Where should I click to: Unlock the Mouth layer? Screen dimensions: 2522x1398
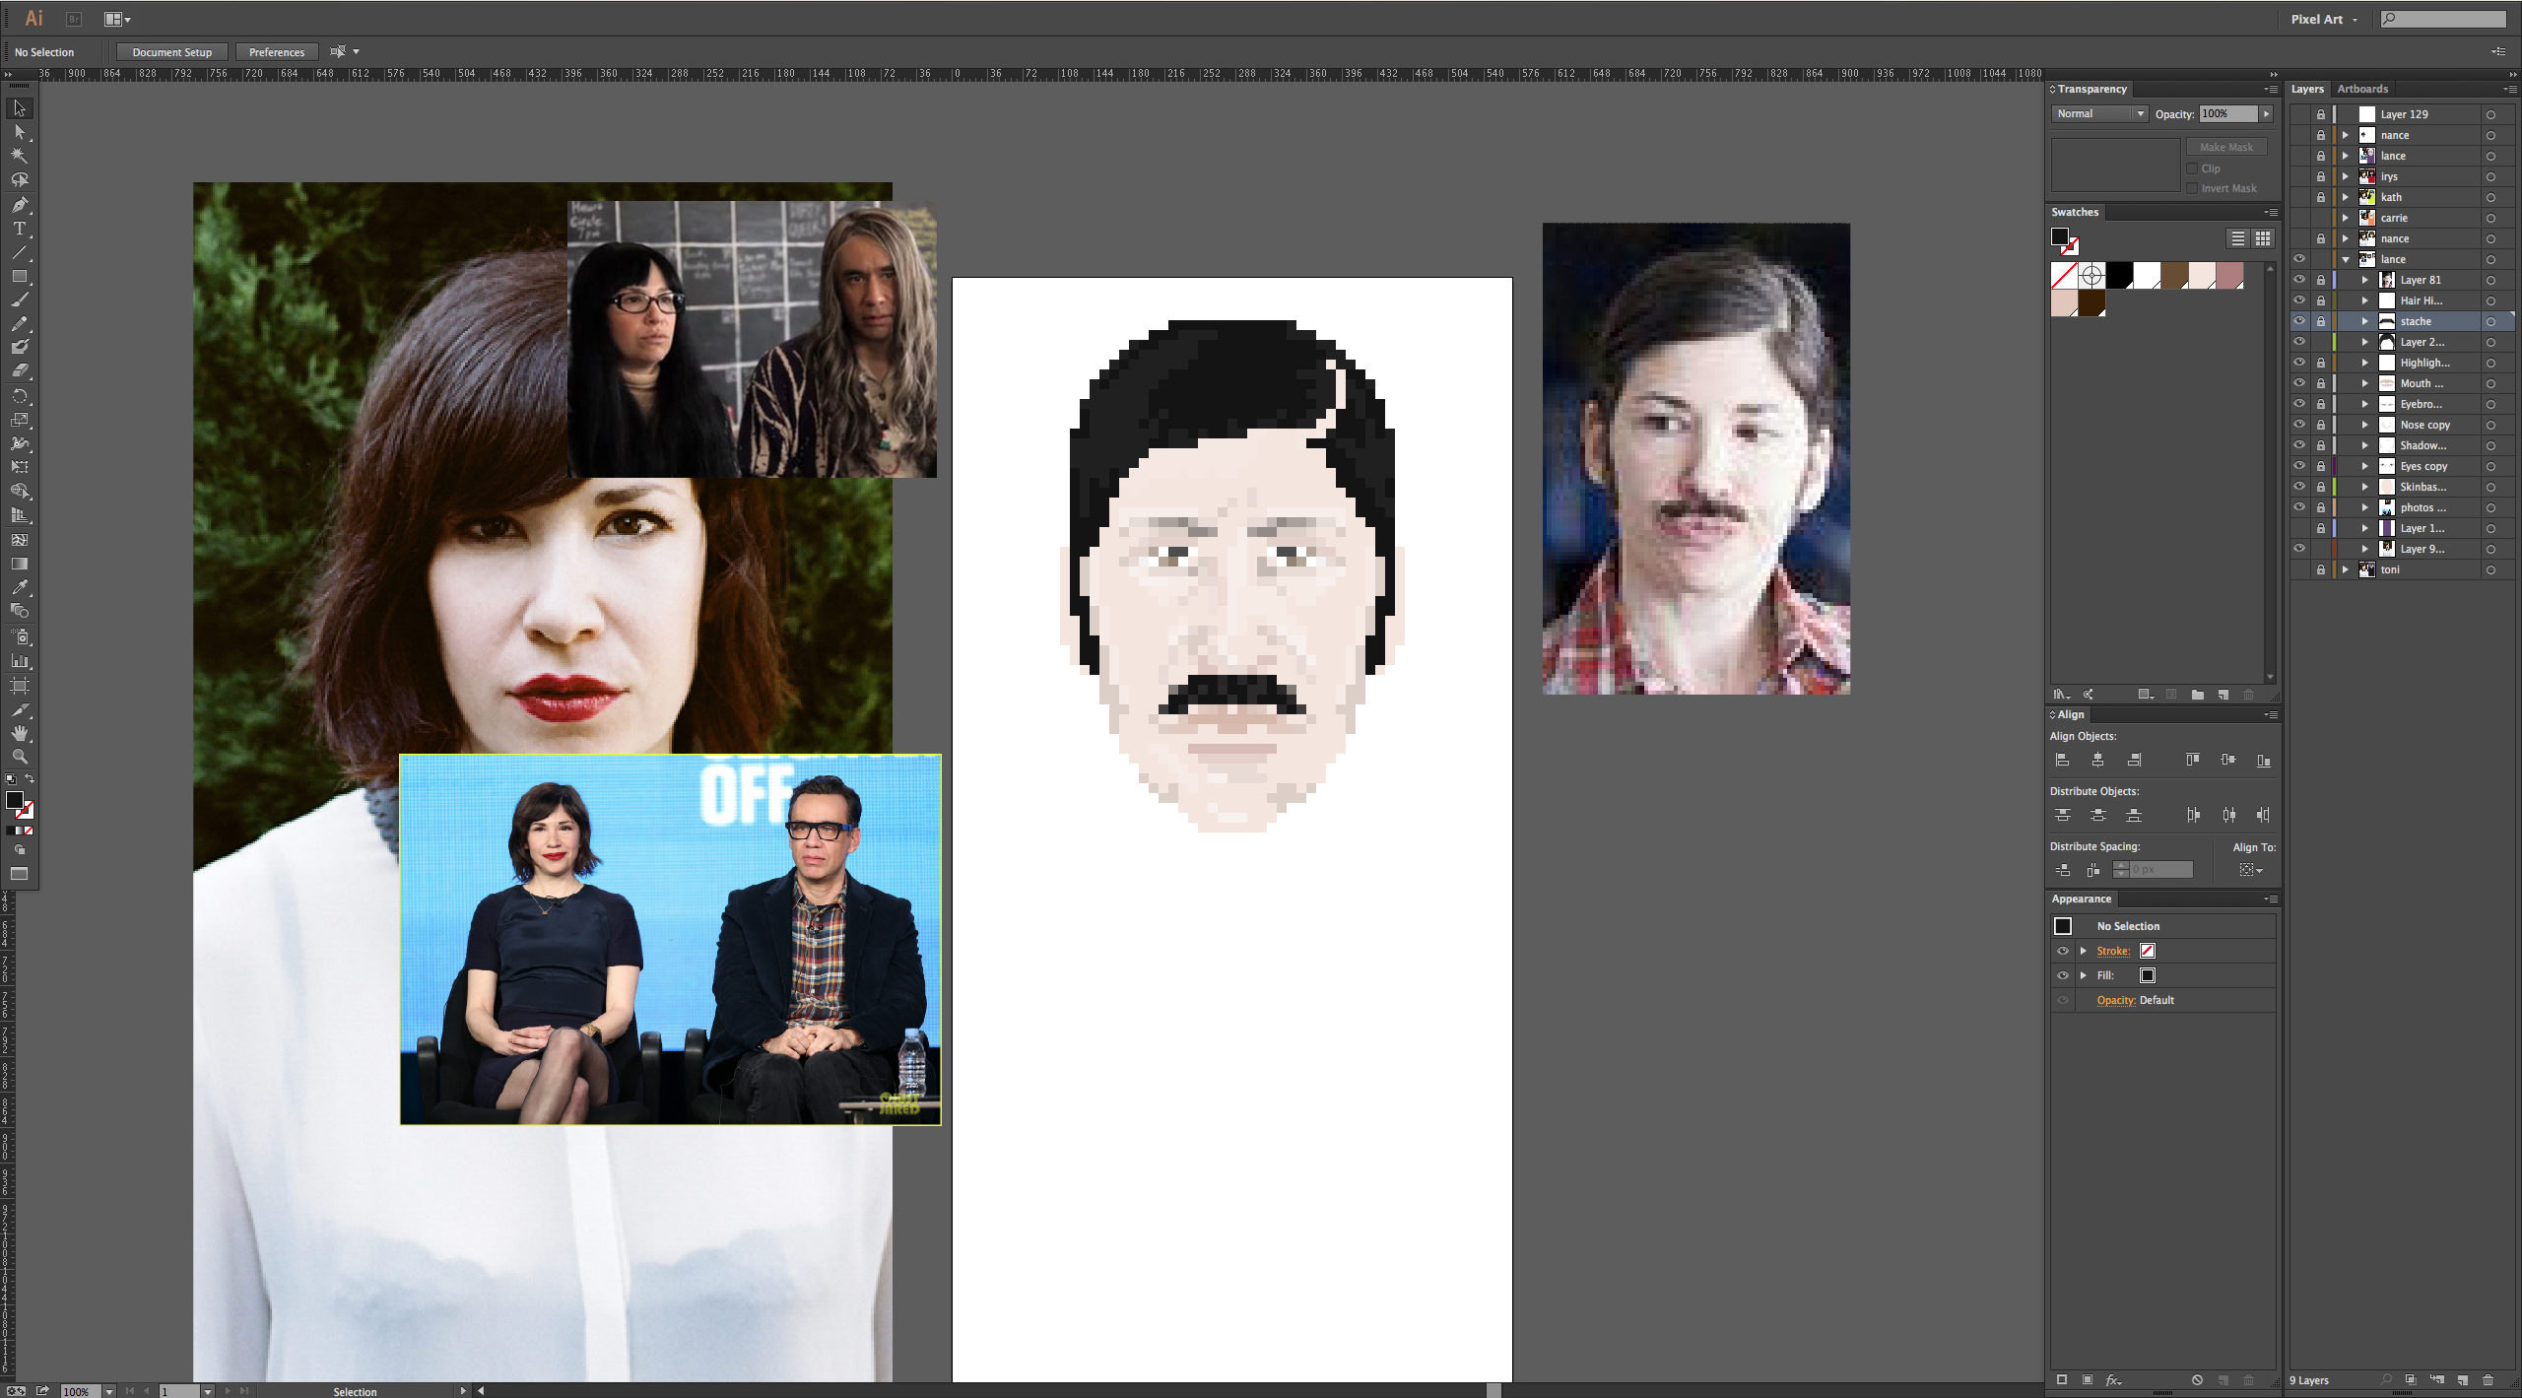[2320, 383]
